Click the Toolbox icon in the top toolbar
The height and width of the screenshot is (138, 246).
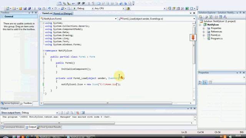click(x=183, y=8)
